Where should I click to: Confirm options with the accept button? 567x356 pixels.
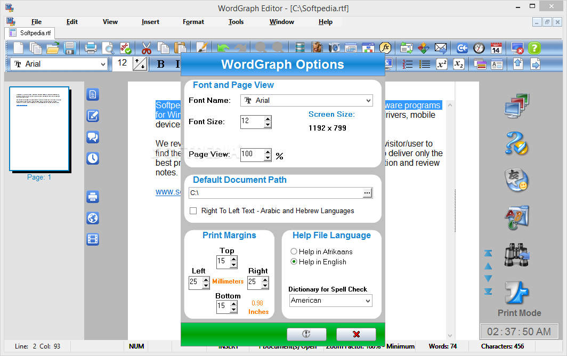click(x=306, y=334)
